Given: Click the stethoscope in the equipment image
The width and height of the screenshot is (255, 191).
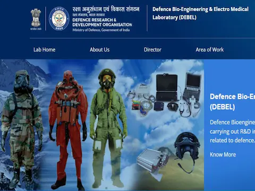Looking at the screenshot, I should click(x=185, y=109).
